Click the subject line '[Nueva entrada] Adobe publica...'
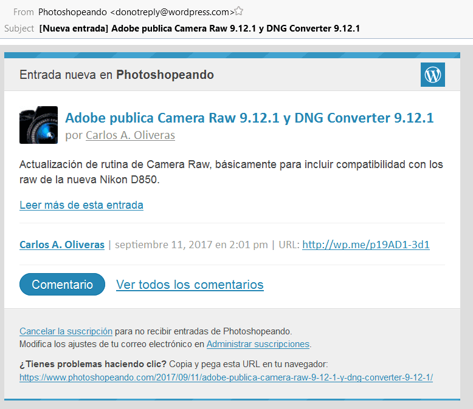Image resolution: width=473 pixels, height=409 pixels. click(x=199, y=29)
